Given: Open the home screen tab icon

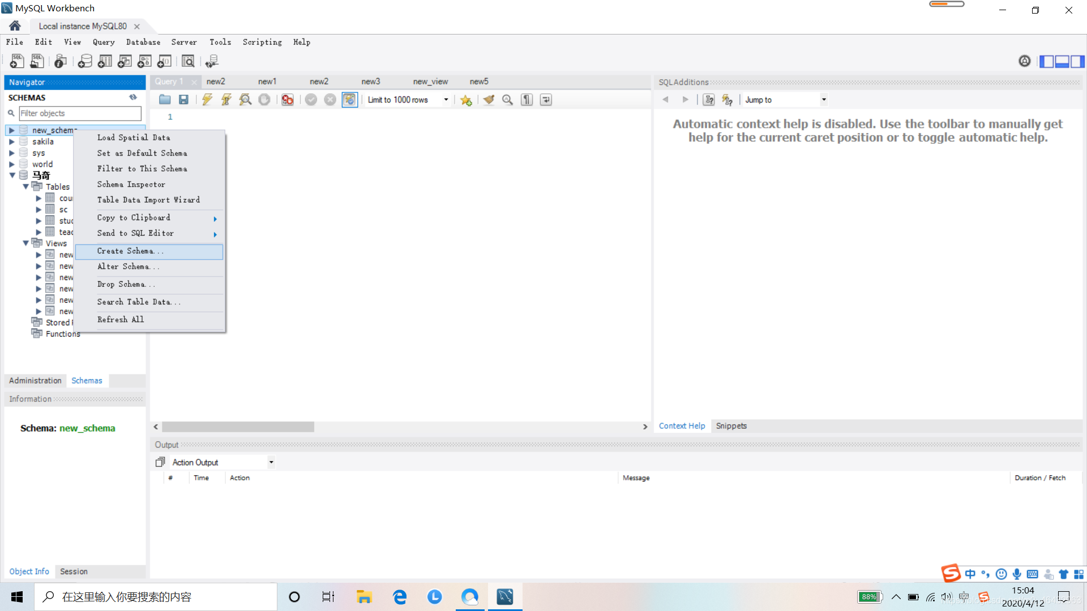Looking at the screenshot, I should click(x=15, y=26).
